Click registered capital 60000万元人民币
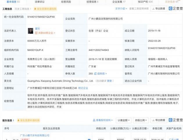The height and width of the screenshot is (140, 183). [37, 41]
